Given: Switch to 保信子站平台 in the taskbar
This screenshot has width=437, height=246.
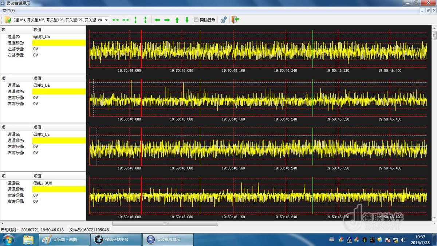Looking at the screenshot, I should pos(116,239).
